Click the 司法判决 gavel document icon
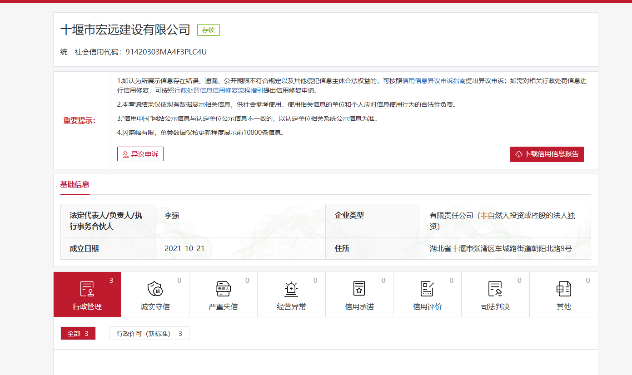Image resolution: width=632 pixels, height=375 pixels. (495, 289)
